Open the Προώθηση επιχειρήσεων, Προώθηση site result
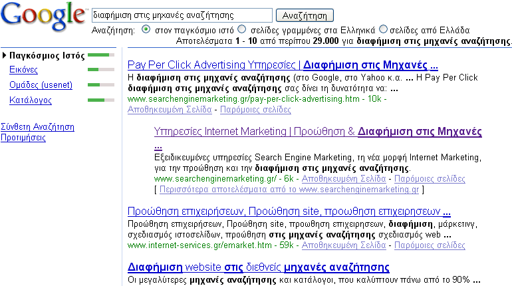Viewport: 512px width, 286px height. coord(289,212)
